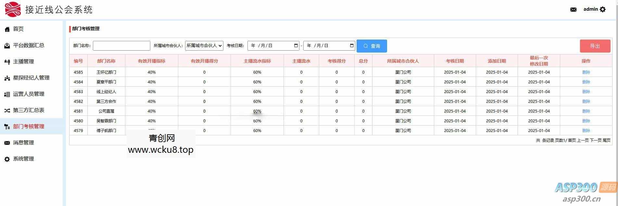Click the start 考核日期 date field
Image resolution: width=618 pixels, height=206 pixels.
[x=273, y=46]
